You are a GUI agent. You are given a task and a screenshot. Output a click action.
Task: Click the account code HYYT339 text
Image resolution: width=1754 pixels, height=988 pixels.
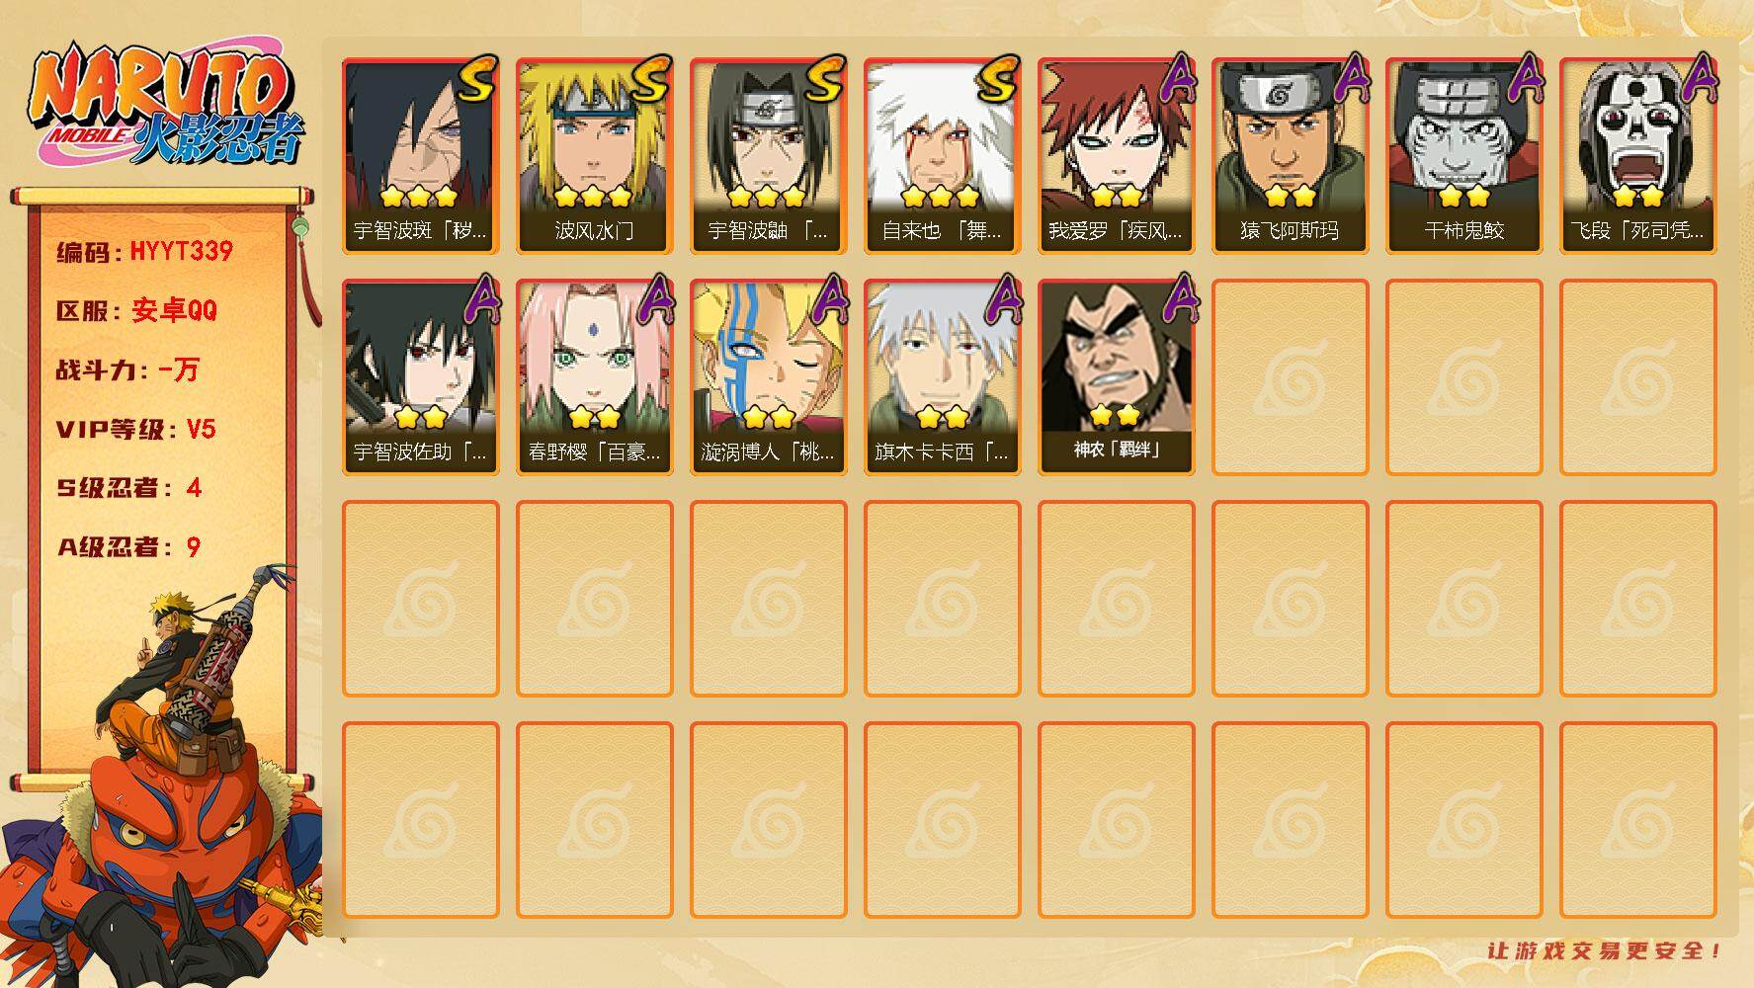(x=181, y=251)
